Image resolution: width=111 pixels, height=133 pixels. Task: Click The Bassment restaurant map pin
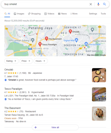[46, 39]
